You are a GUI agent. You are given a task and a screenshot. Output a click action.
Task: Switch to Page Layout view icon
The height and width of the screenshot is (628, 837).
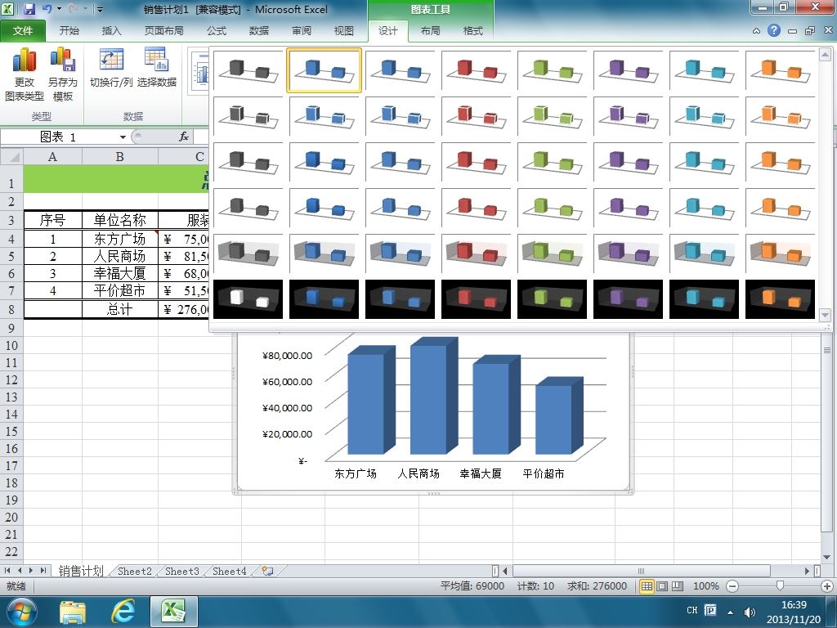(662, 585)
